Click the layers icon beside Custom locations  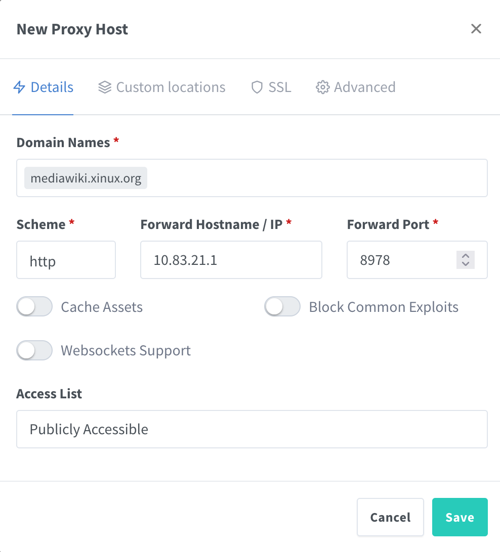[104, 87]
